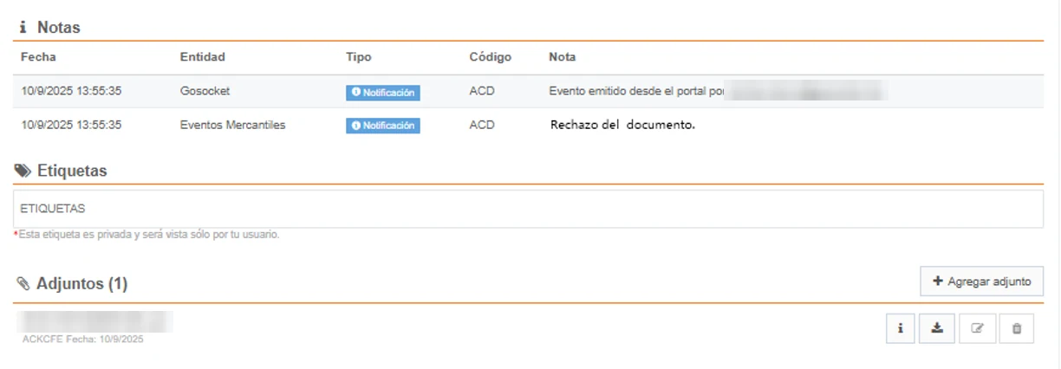Viewport: 1061px width, 369px height.
Task: Click the Nota column header
Action: point(563,57)
